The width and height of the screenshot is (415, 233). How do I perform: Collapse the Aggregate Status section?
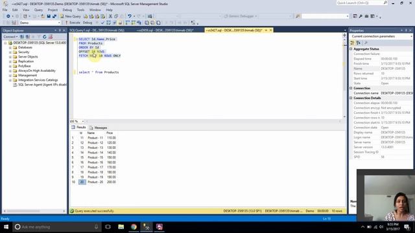coord(351,49)
